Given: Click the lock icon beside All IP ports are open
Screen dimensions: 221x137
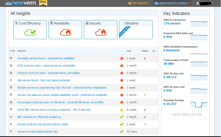Looking at the screenshot, I should pos(11,66).
